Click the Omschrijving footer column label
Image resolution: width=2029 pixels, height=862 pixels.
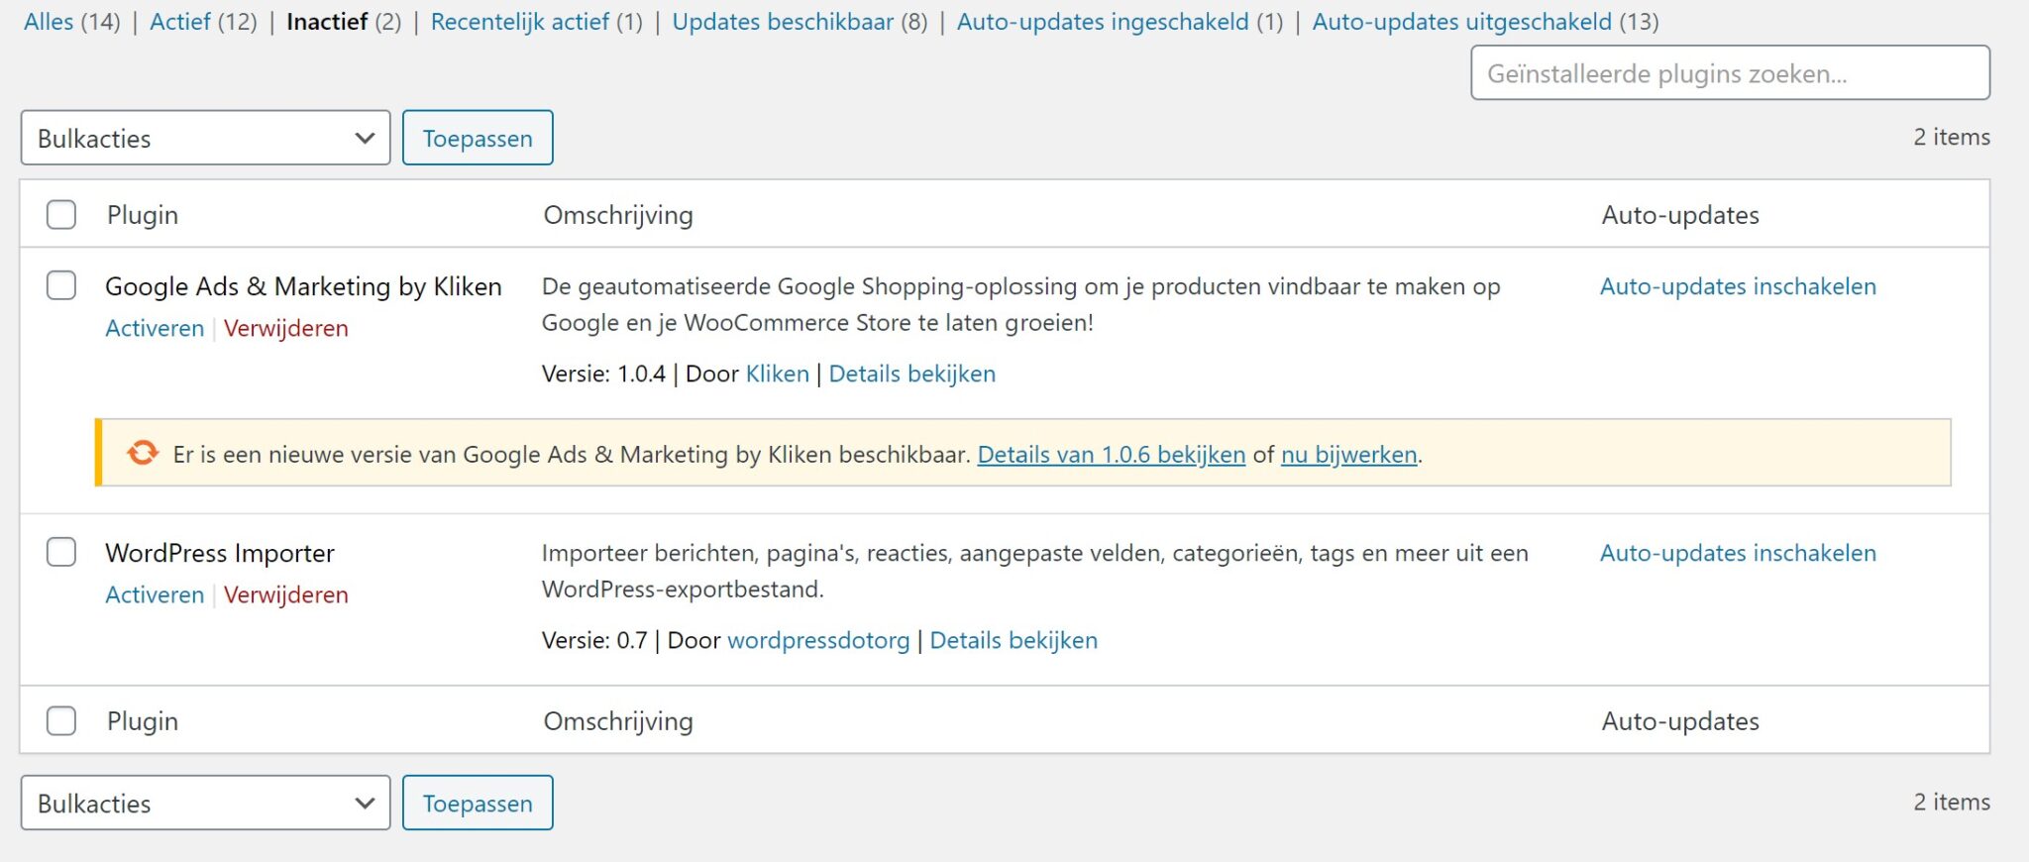(618, 721)
